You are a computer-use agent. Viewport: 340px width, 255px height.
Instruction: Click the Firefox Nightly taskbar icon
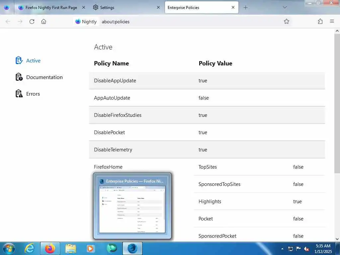(132, 248)
